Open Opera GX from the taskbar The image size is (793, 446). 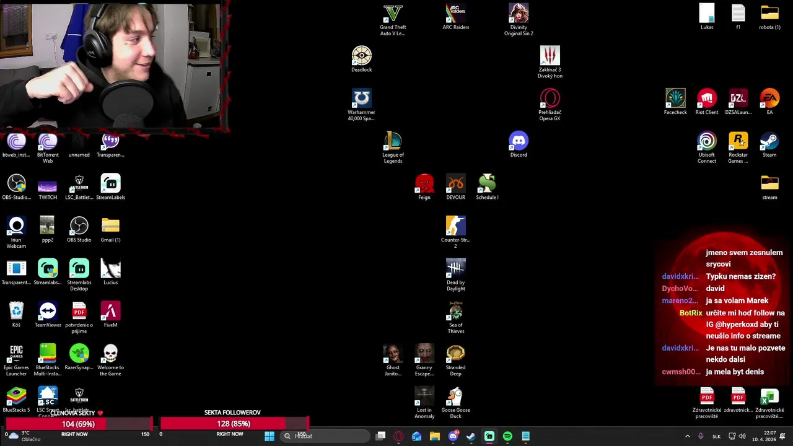coord(398,436)
